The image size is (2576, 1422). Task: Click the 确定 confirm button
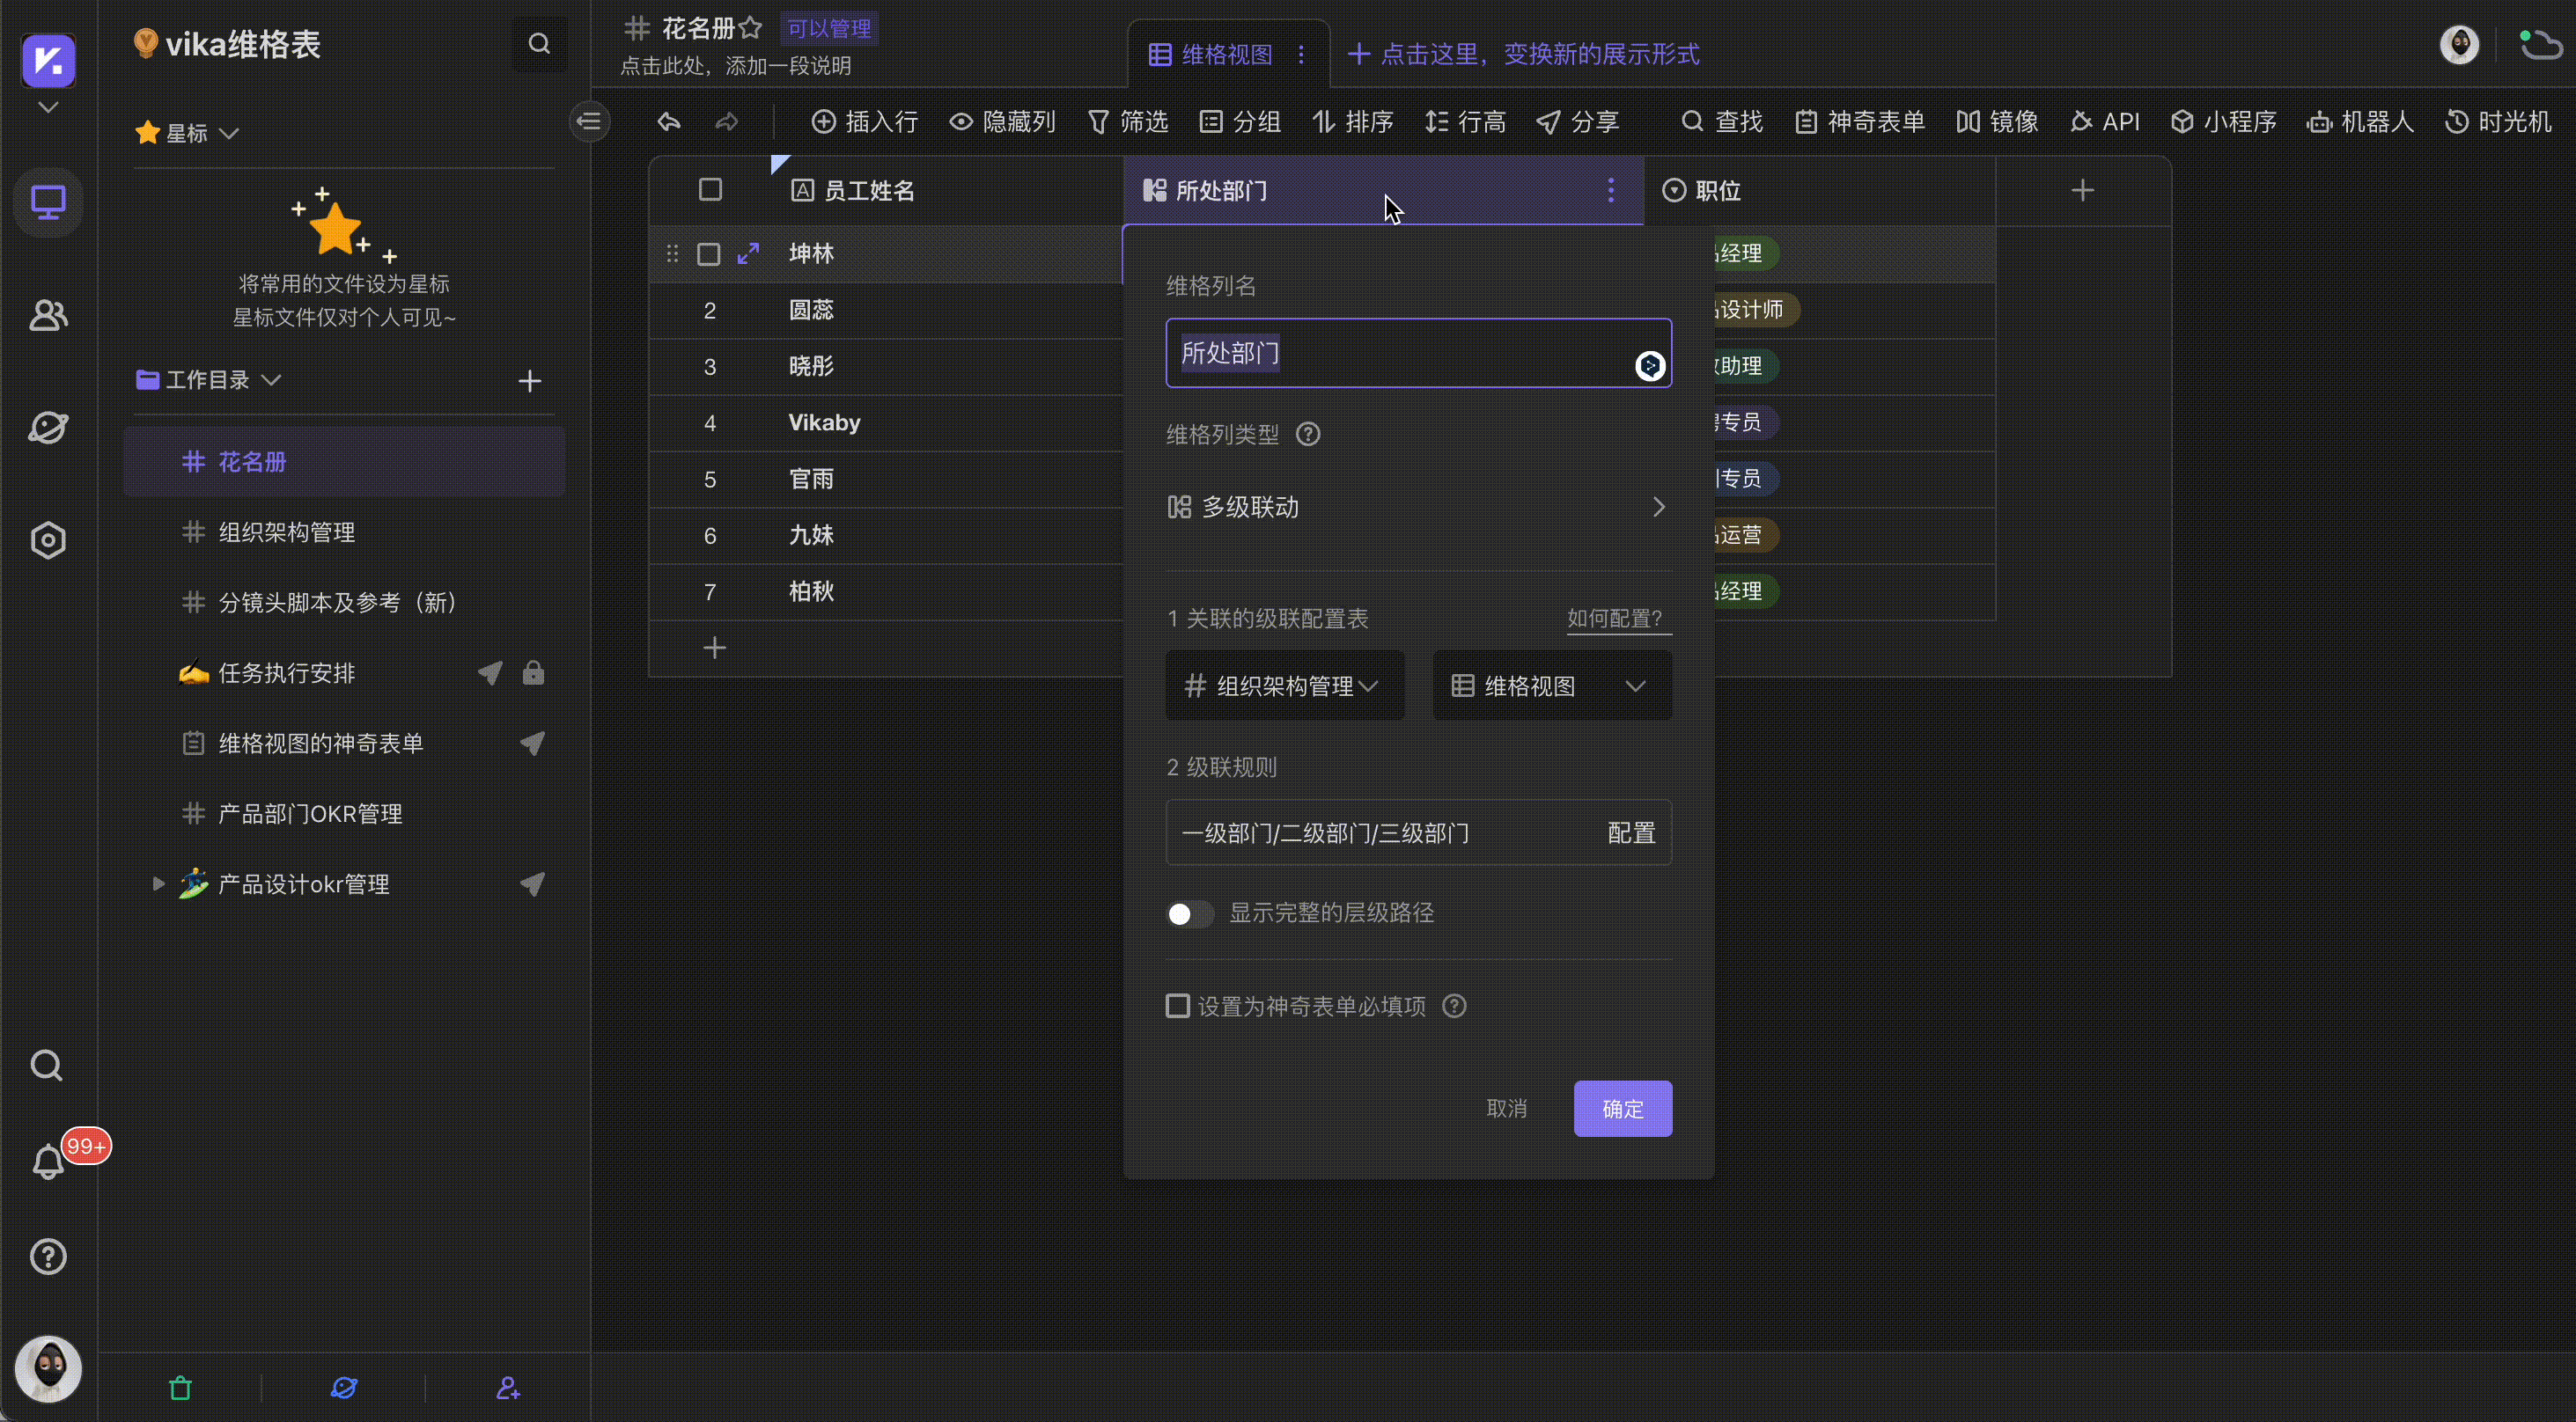[1621, 1108]
